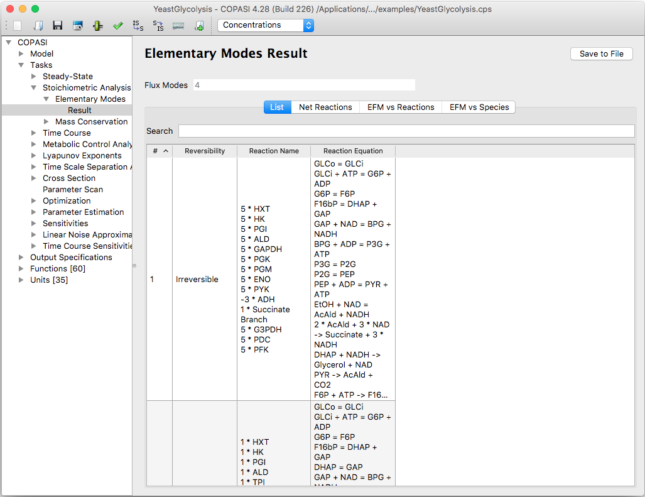Select Linear Noise Approximation task
Screen dimensions: 645x497
[x=87, y=234]
